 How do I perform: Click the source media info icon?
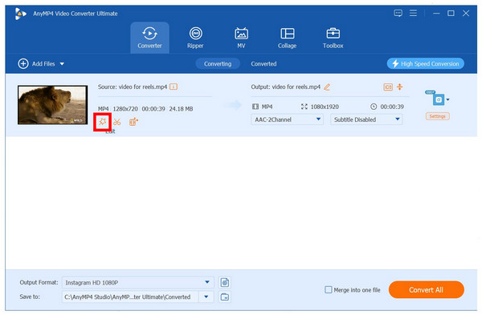(174, 87)
